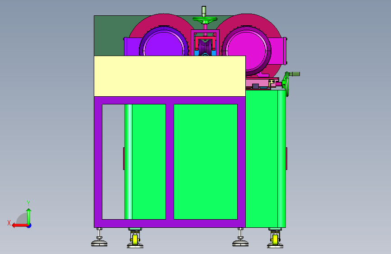Select the light green column at the cabinet's right edge

tap(282, 159)
